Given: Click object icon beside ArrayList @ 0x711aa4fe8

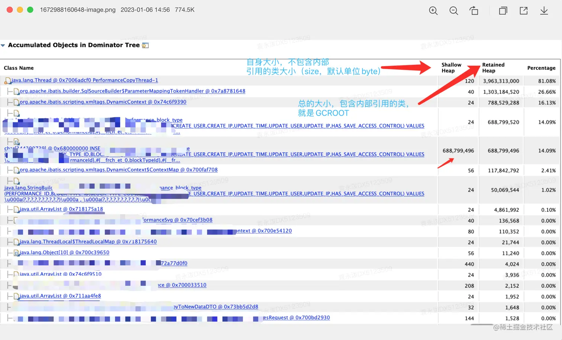Looking at the screenshot, I should (x=16, y=296).
